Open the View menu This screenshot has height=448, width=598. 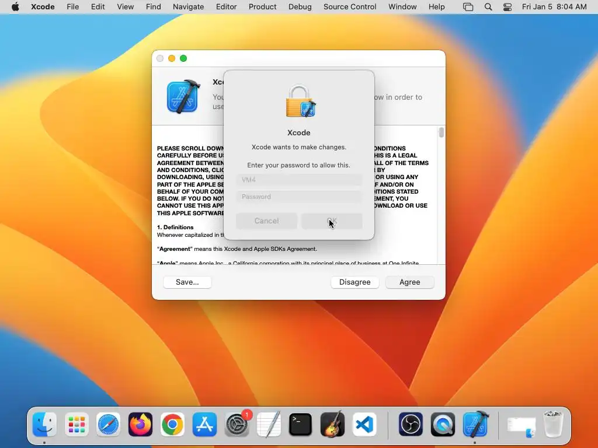coord(125,7)
